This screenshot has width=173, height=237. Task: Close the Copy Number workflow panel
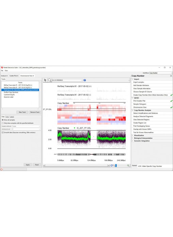171,76
